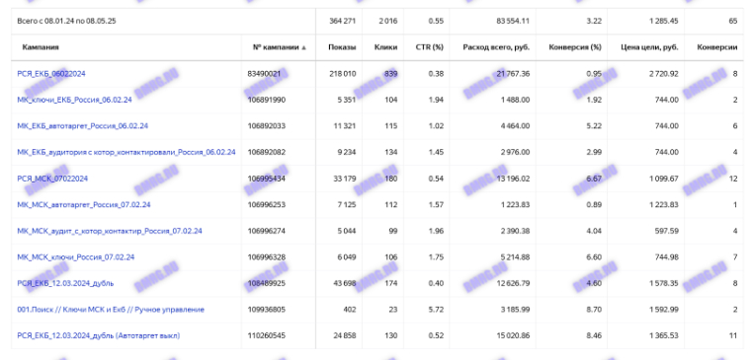This screenshot has width=751, height=360.
Task: Click spend value 3 185.99
Action: pos(516,310)
